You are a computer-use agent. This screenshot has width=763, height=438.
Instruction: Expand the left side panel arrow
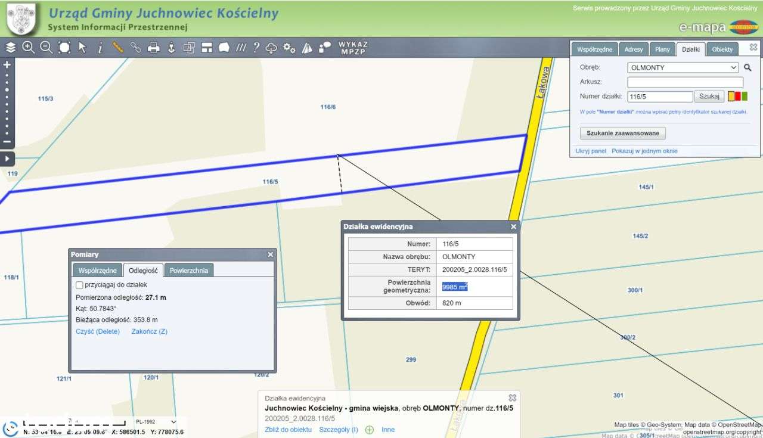click(7, 159)
